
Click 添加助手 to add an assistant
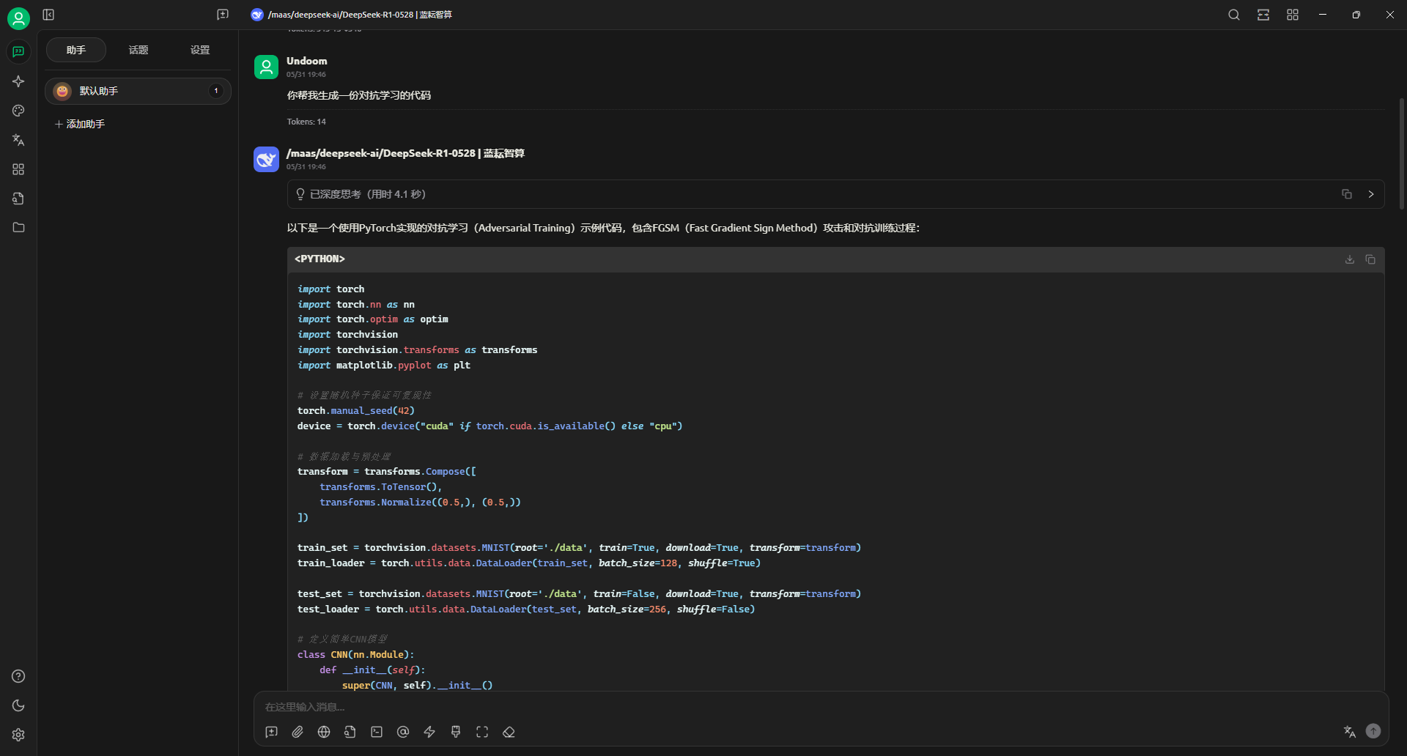coord(80,124)
